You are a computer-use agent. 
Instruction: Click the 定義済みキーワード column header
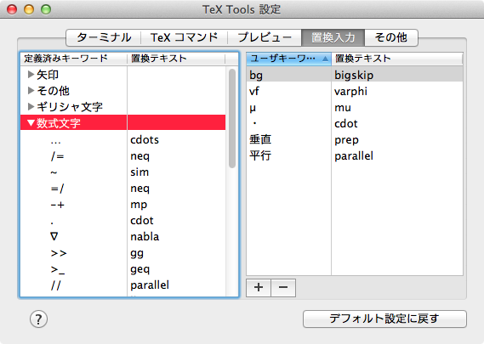point(73,59)
